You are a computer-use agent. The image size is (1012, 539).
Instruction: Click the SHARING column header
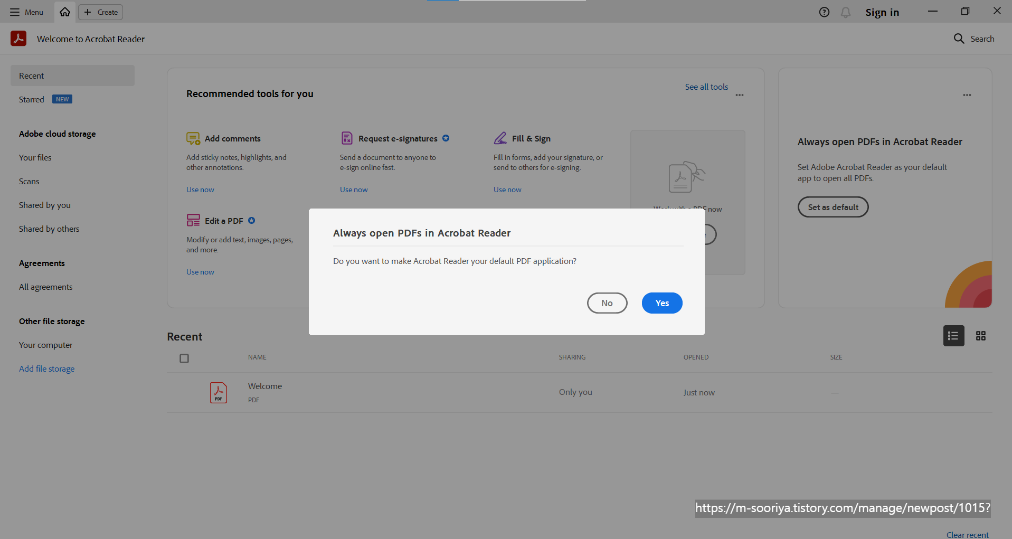click(x=572, y=357)
